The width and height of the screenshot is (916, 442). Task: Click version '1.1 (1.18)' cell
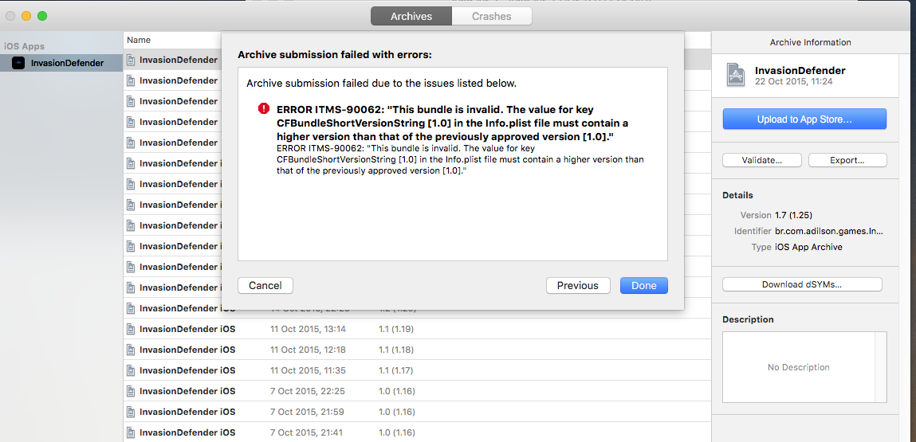coord(396,350)
